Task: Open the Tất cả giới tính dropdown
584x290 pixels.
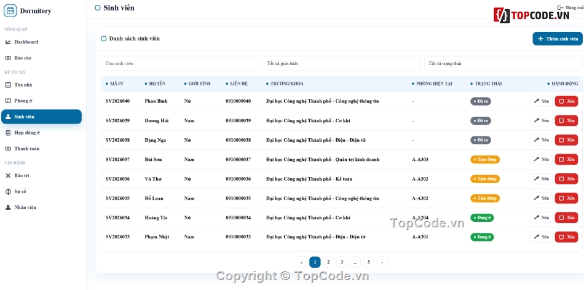Action: [x=342, y=64]
